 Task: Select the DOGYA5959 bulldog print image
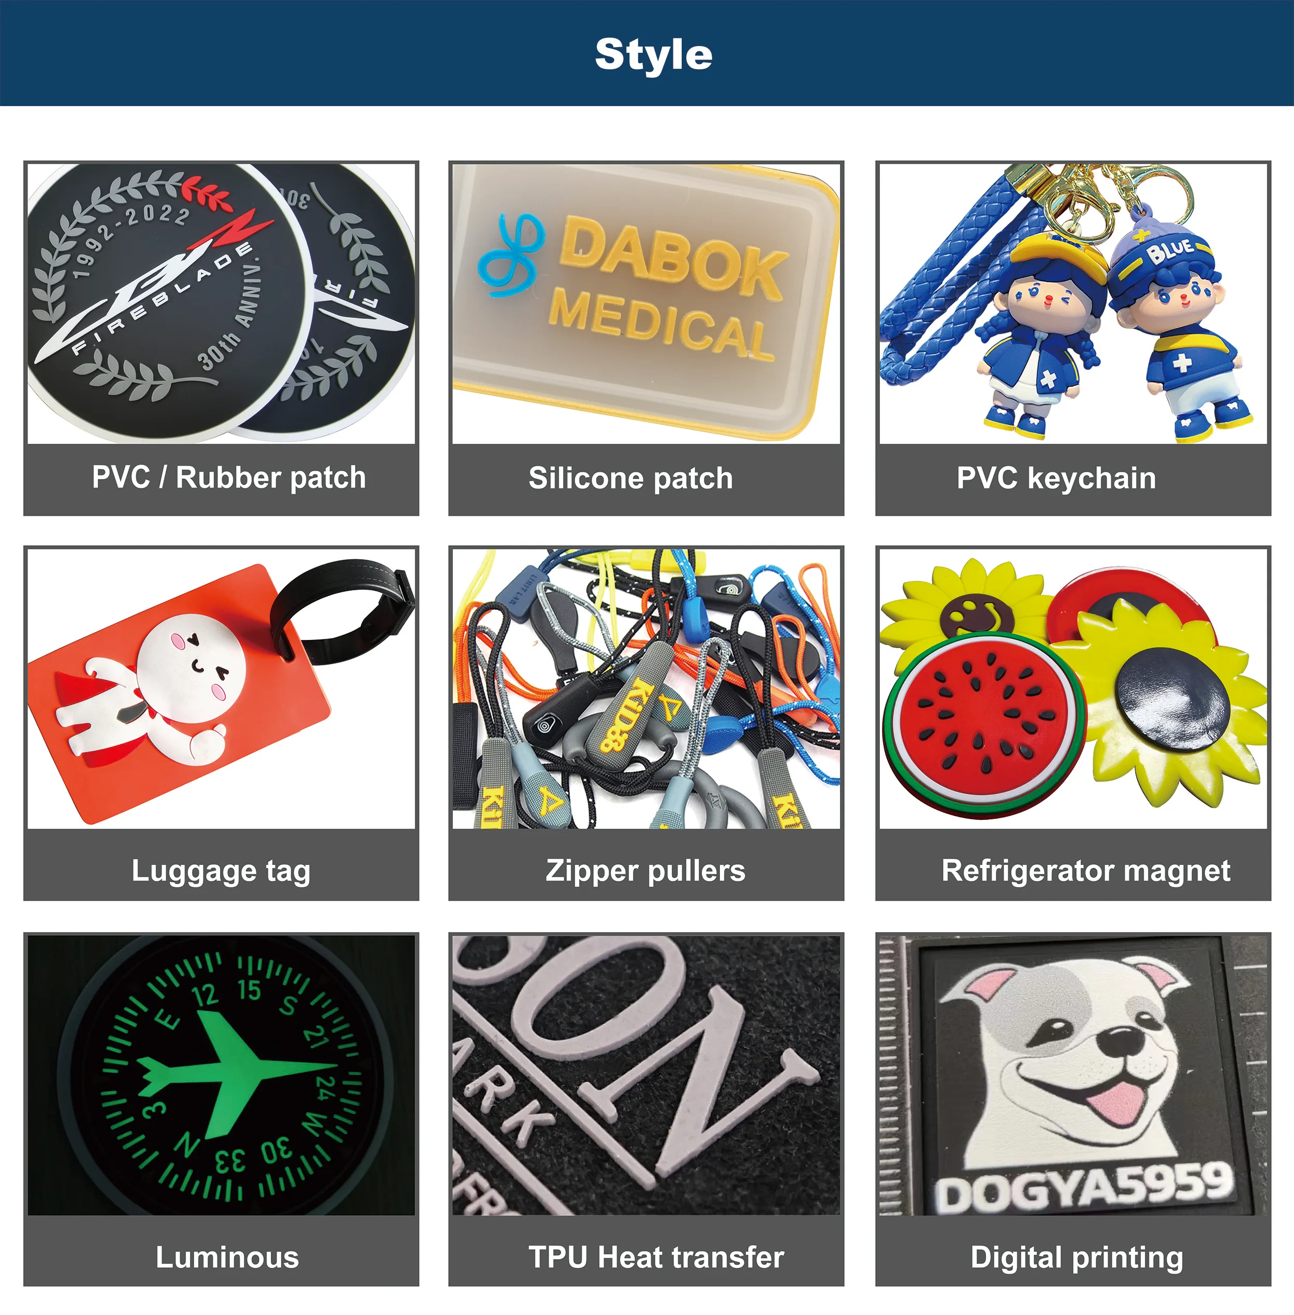tap(1073, 1075)
